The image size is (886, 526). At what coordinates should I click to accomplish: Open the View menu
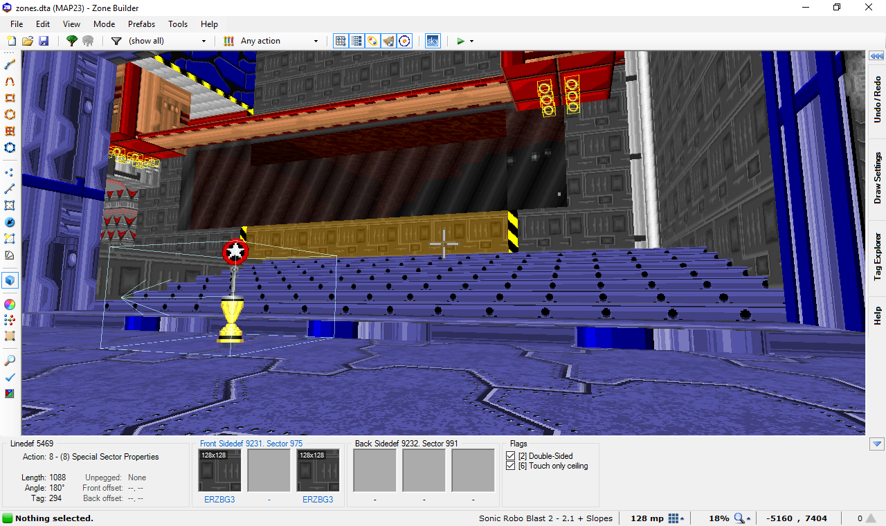[71, 24]
